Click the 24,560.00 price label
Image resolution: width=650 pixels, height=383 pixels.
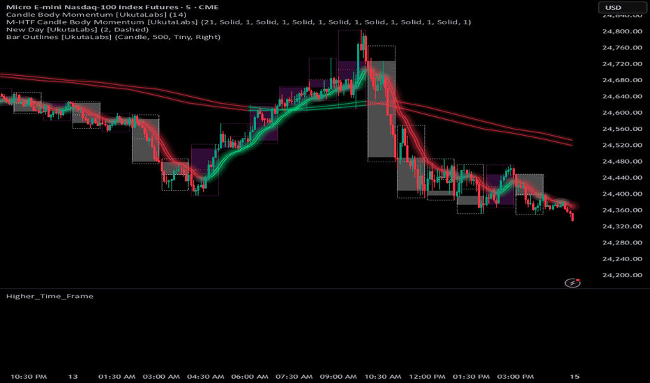tap(622, 129)
